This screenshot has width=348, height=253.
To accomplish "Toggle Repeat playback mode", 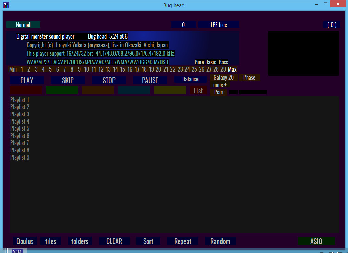I will point(183,241).
